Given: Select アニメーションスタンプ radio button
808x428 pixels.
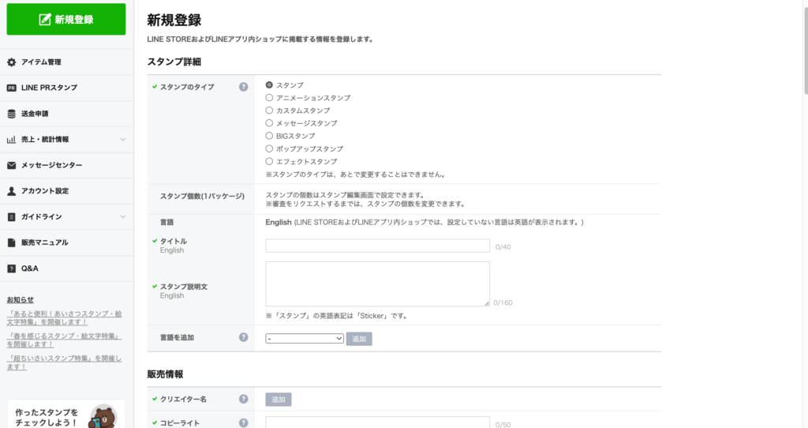Looking at the screenshot, I should coord(269,97).
